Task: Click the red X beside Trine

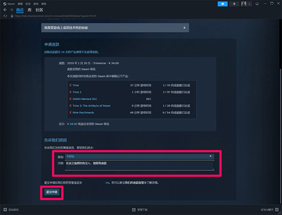Action: [x=70, y=85]
